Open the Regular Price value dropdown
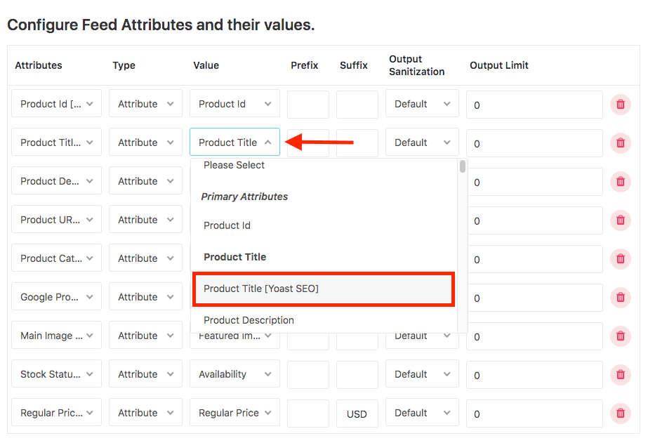 [234, 412]
